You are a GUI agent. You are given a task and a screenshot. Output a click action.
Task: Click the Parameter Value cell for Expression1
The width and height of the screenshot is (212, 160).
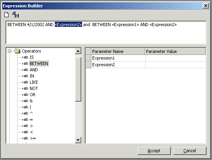[x=175, y=58]
